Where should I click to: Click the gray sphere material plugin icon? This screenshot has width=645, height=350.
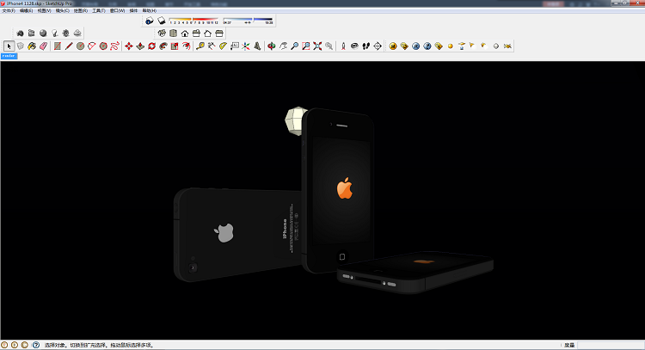[x=43, y=34]
